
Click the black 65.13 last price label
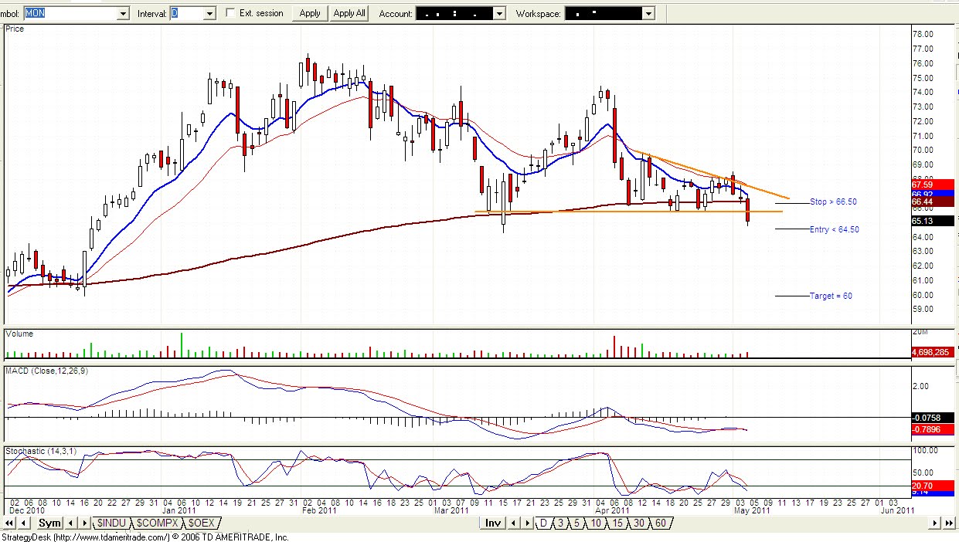933,221
